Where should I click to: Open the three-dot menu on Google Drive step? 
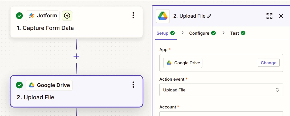click(133, 85)
